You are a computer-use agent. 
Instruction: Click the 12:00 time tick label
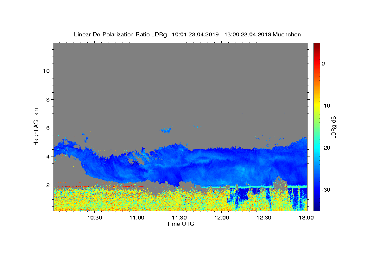[x=222, y=218]
